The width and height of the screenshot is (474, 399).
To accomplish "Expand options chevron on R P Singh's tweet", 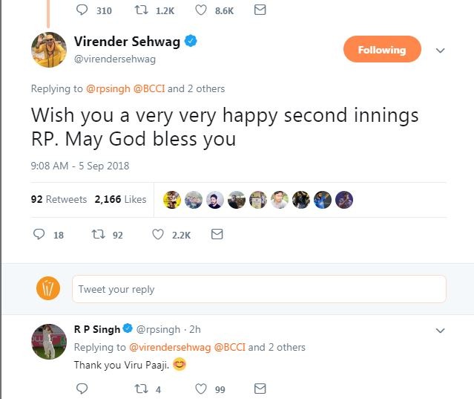I will coord(441,331).
